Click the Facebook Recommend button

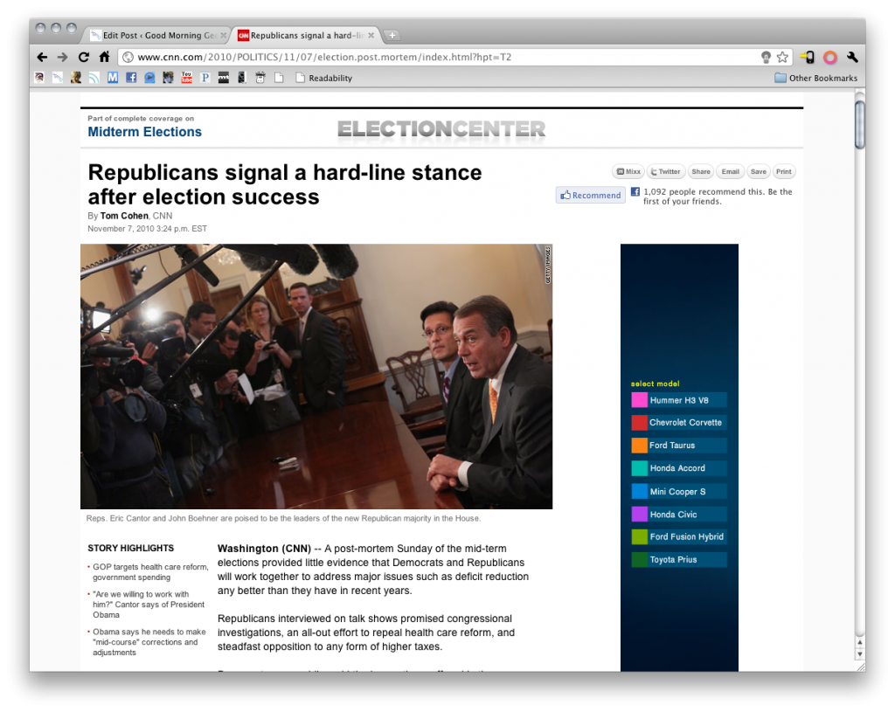[590, 195]
